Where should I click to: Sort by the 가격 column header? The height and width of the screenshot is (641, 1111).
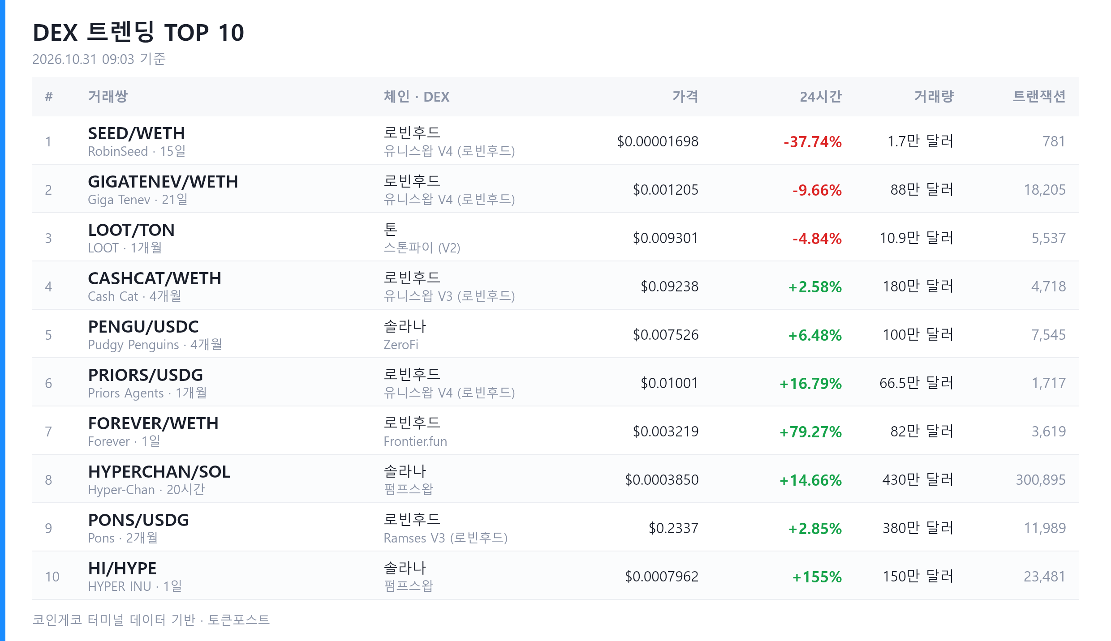click(x=685, y=96)
